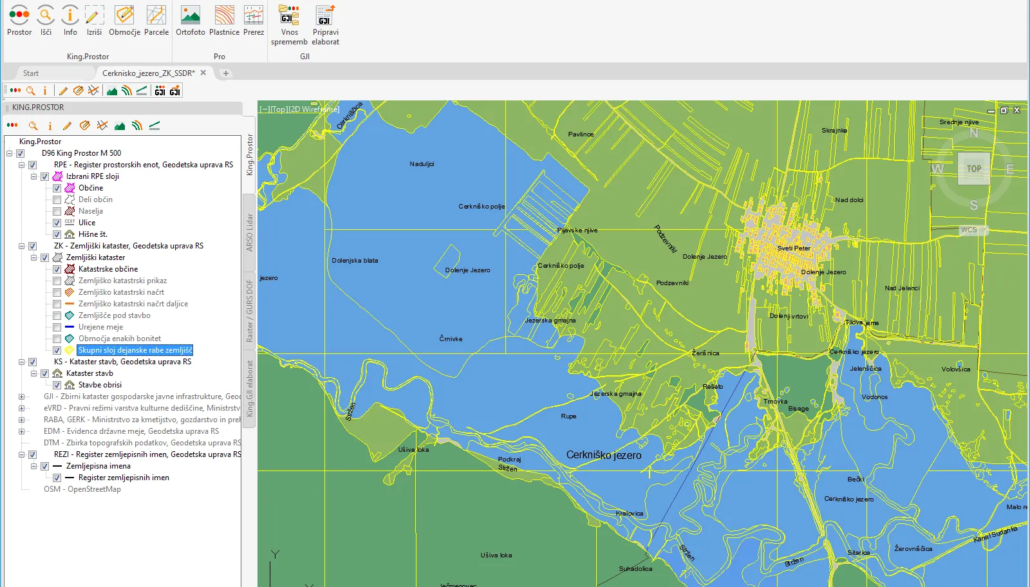Image resolution: width=1030 pixels, height=587 pixels.
Task: Collapse the KS Kataster stavb group
Action: (22, 362)
